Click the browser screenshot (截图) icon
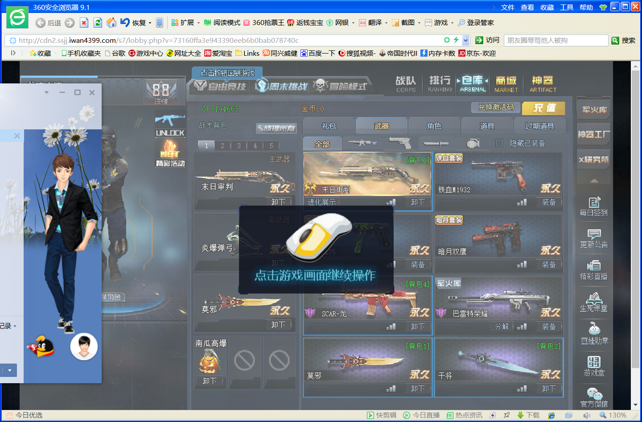Screen dimensions: 642x422 click(x=395, y=23)
